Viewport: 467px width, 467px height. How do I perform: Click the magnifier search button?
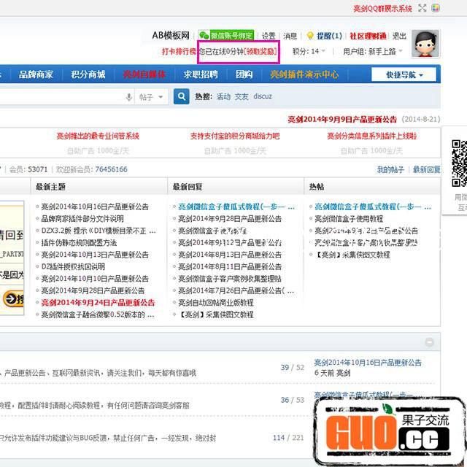[x=181, y=97]
